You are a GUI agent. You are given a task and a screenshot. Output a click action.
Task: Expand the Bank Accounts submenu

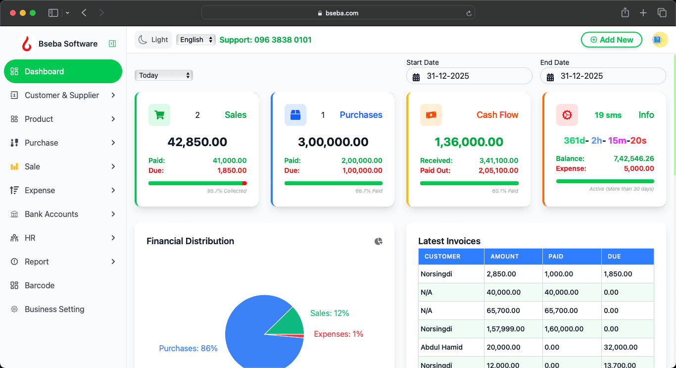pos(63,214)
